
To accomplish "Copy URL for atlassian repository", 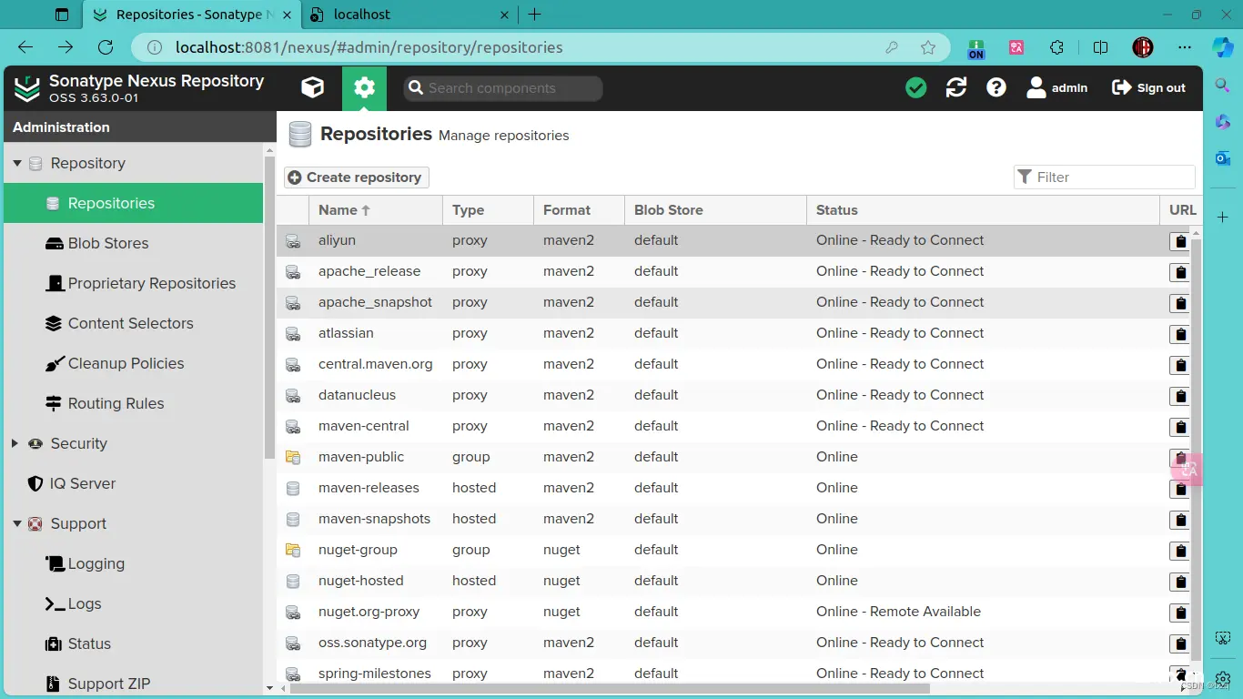I will click(1180, 334).
